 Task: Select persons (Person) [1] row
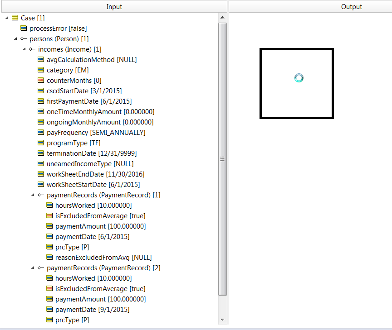[x=59, y=39]
